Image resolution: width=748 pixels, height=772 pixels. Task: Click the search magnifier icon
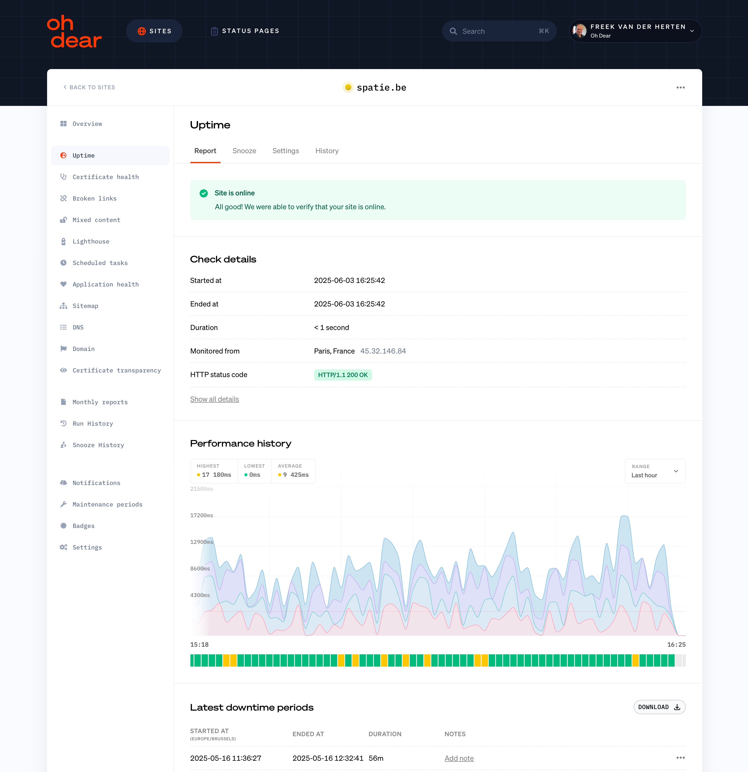pyautogui.click(x=453, y=31)
